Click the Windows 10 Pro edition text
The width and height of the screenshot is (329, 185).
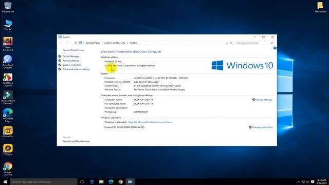113,62
